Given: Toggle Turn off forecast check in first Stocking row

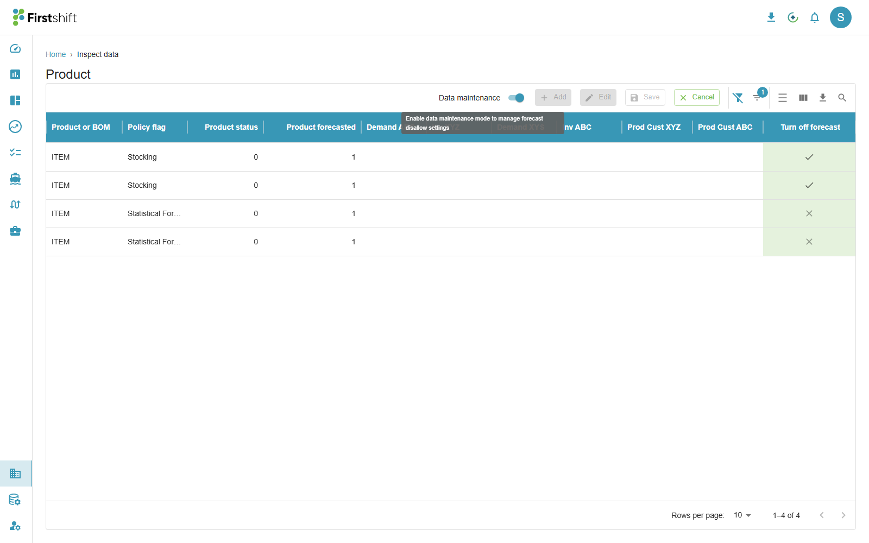Looking at the screenshot, I should pyautogui.click(x=809, y=157).
